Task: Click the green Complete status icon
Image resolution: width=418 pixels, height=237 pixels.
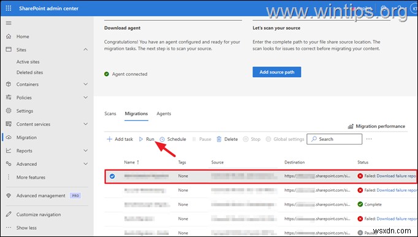Action: tap(360, 205)
